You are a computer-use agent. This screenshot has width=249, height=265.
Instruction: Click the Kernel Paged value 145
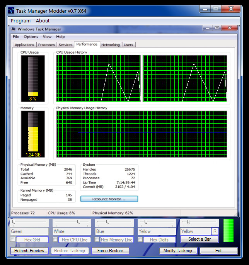point(69,195)
